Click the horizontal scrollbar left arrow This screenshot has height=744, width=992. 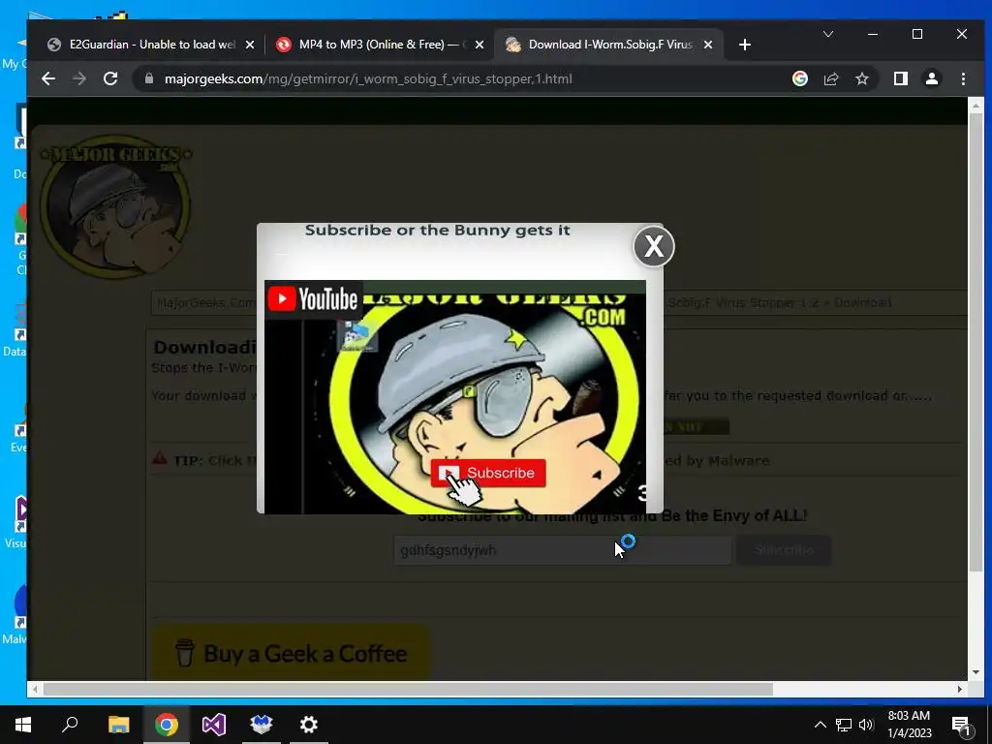pos(35,689)
